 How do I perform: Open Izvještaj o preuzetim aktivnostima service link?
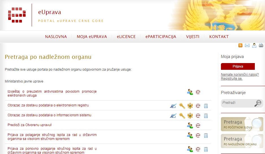tap(52, 93)
